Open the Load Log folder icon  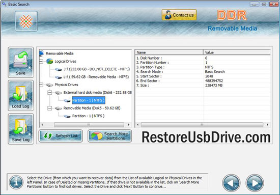(x=21, y=96)
